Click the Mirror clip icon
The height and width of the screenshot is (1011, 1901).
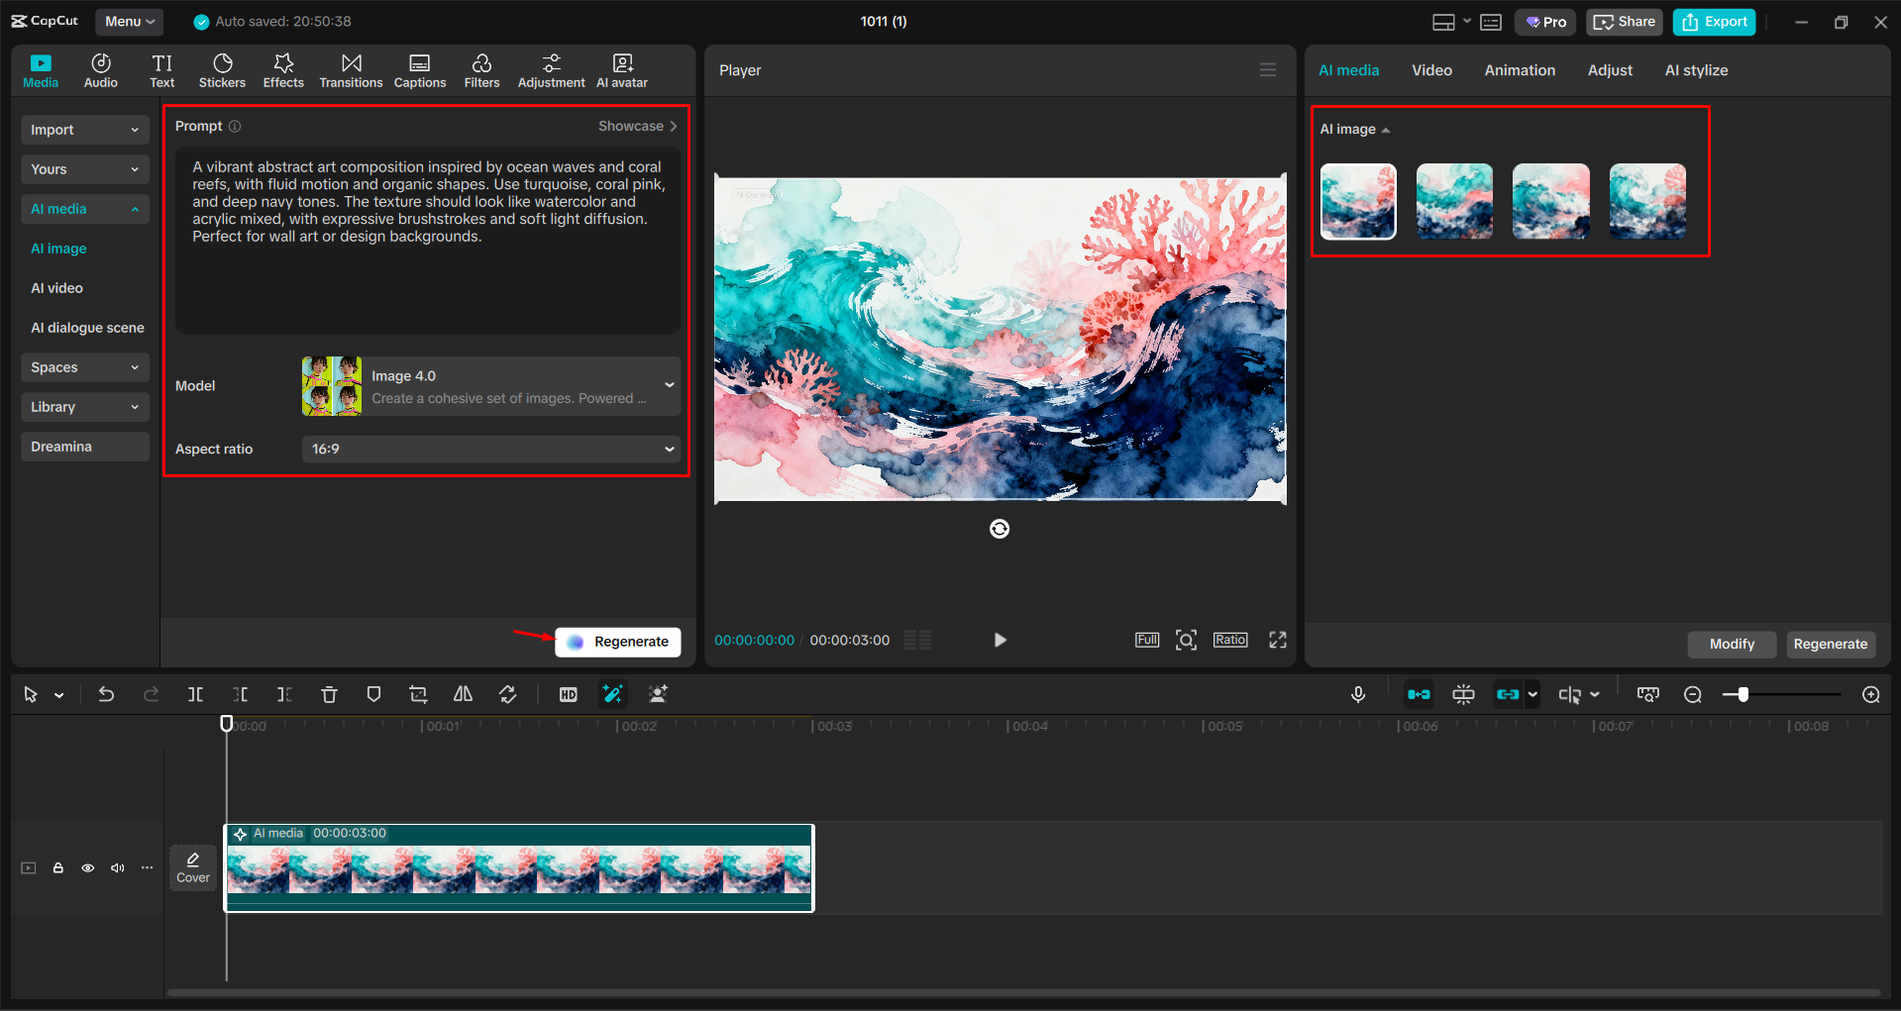462,694
